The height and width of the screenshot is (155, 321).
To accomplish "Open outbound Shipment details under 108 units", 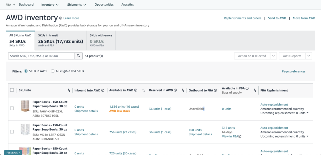I will pyautogui.click(x=200, y=134).
